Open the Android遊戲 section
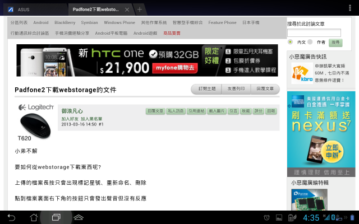 click(145, 33)
